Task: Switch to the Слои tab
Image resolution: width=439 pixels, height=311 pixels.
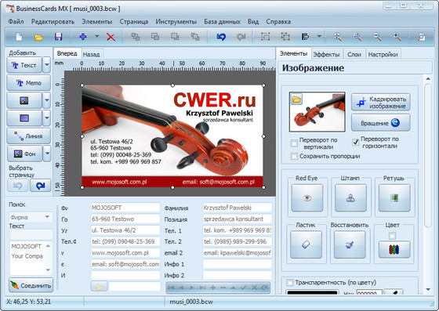Action: (x=354, y=54)
